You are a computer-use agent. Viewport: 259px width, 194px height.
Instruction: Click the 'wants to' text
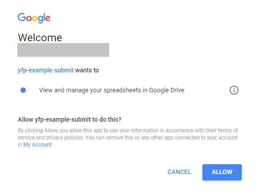(87, 70)
